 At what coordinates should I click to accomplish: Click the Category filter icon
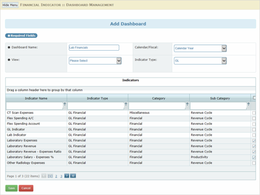[x=187, y=104]
